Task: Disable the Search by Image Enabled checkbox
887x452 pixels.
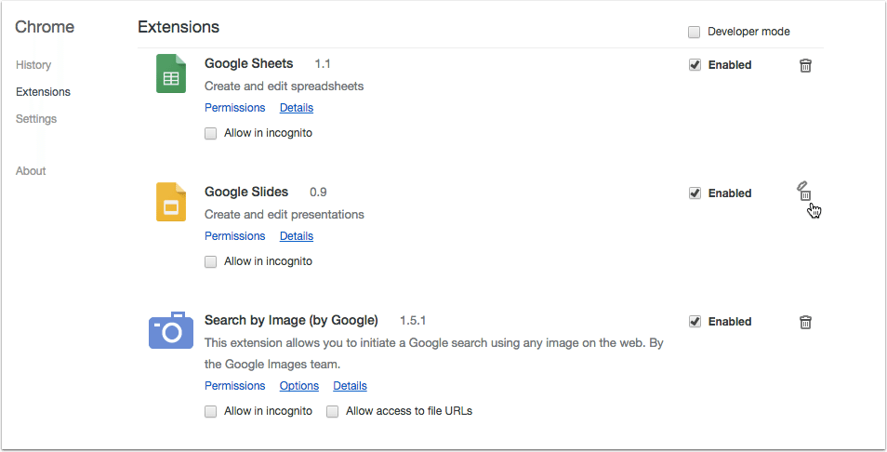Action: point(695,321)
